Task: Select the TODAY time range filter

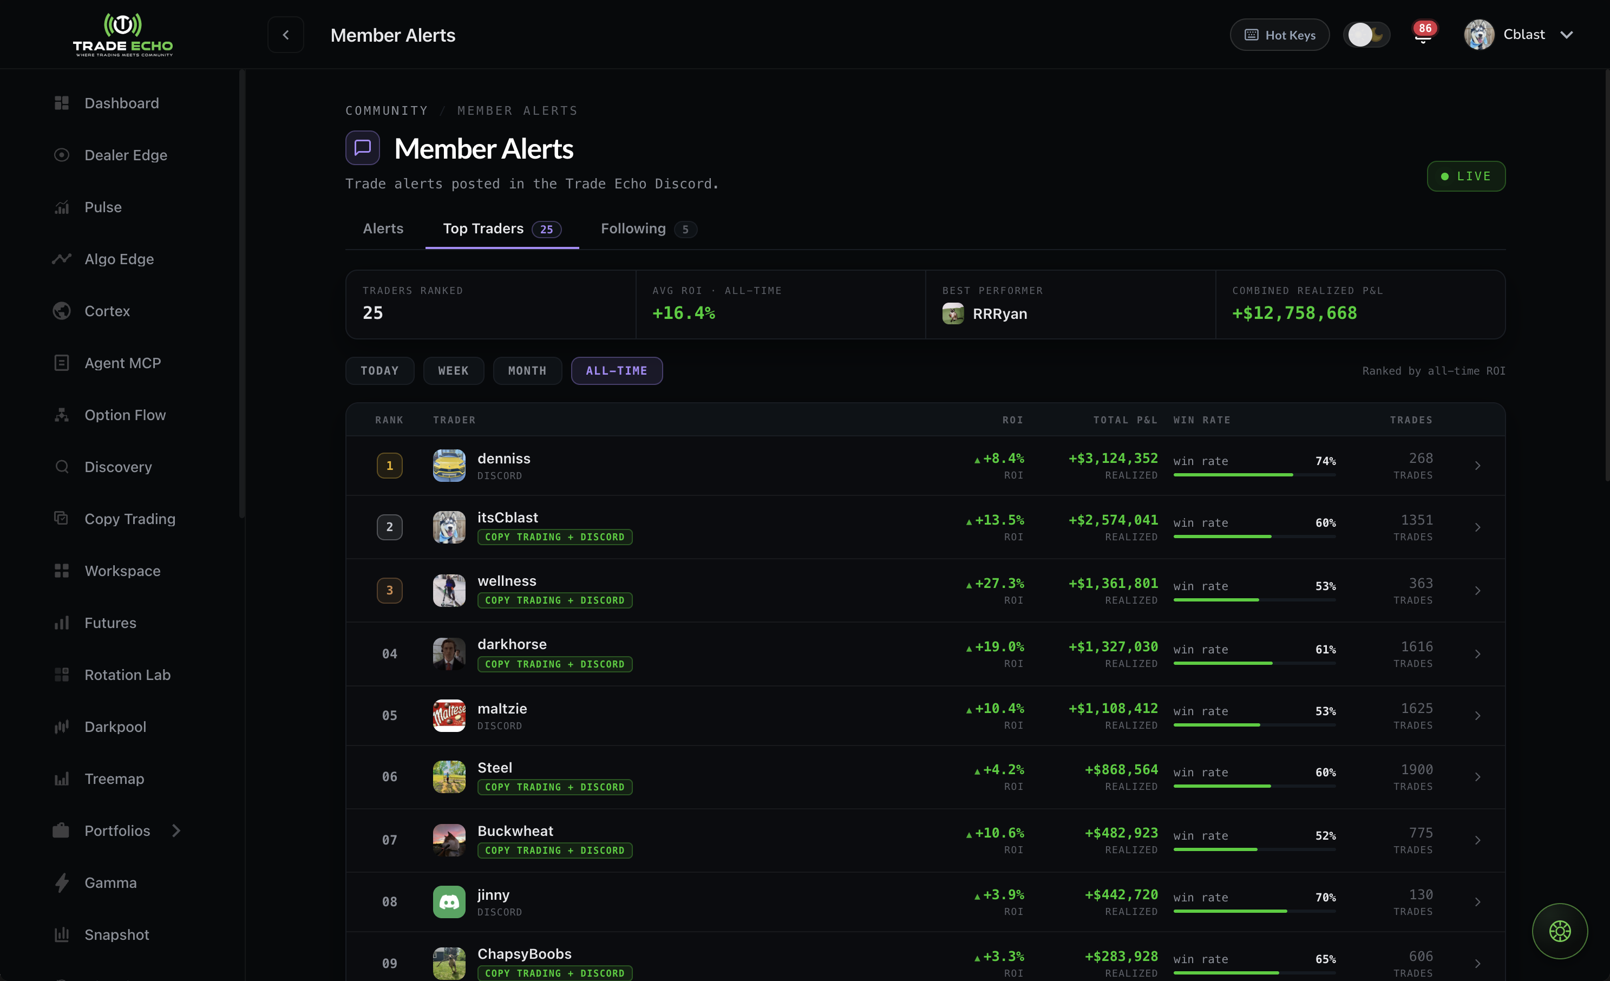Action: (x=379, y=370)
